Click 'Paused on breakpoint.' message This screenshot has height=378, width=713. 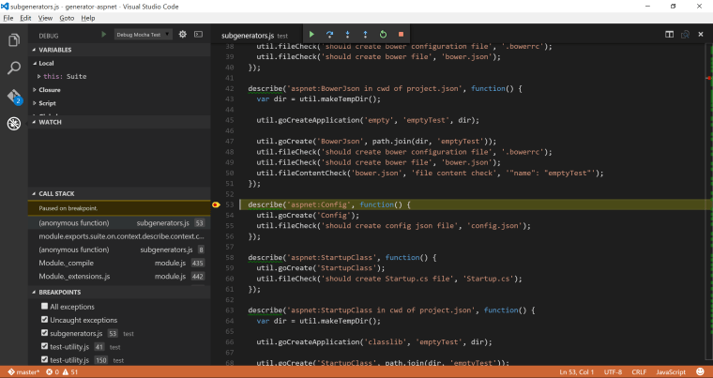[x=68, y=208]
